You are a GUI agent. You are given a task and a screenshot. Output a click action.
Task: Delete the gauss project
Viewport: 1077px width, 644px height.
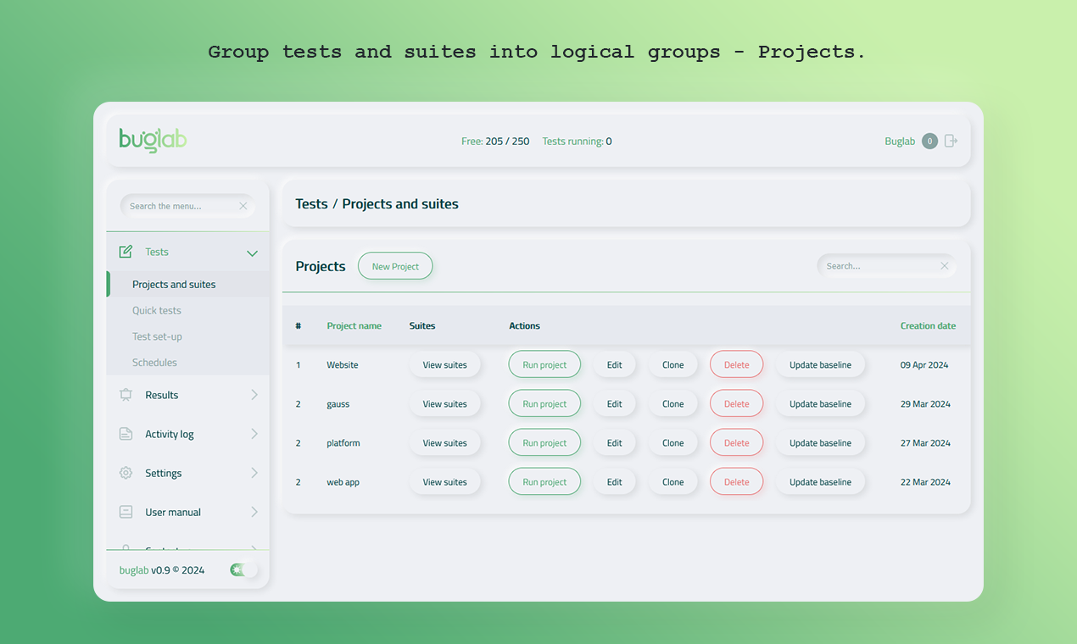click(x=736, y=403)
